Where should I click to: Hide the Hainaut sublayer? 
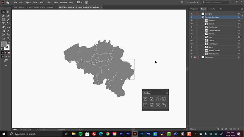[x=192, y=34]
